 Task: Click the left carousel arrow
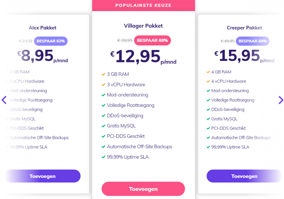[x=4, y=100]
